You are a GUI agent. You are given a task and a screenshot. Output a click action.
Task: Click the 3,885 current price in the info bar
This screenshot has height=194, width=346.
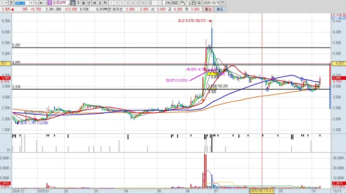click(6, 9)
